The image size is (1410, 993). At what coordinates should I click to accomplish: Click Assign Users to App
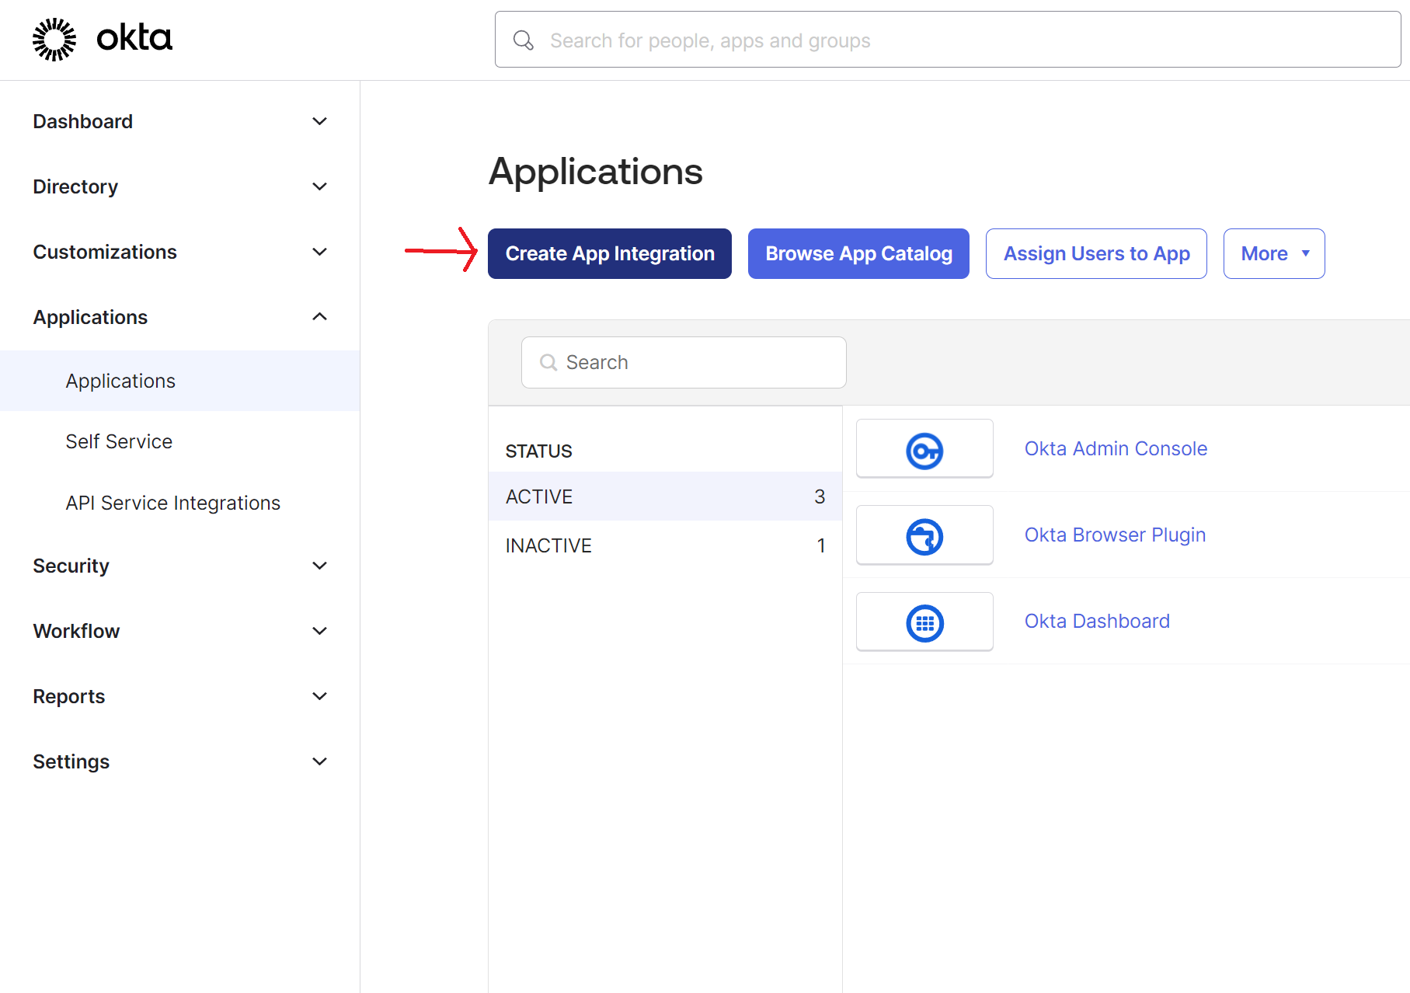(1096, 253)
